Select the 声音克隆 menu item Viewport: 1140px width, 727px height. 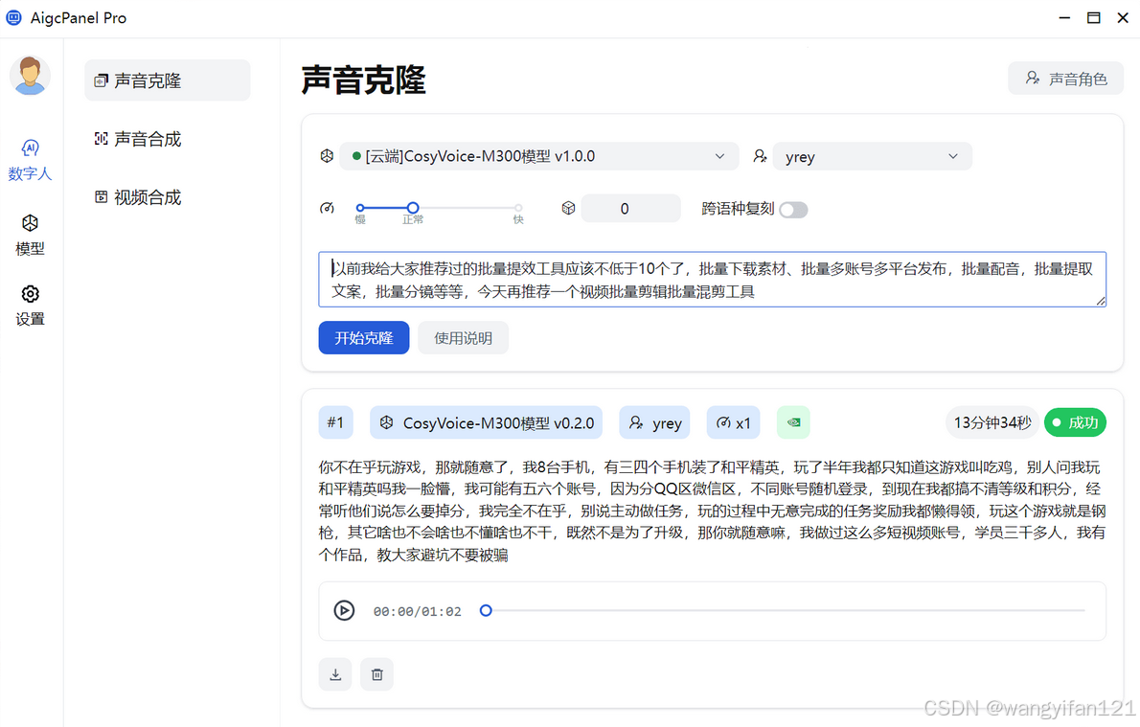(168, 80)
